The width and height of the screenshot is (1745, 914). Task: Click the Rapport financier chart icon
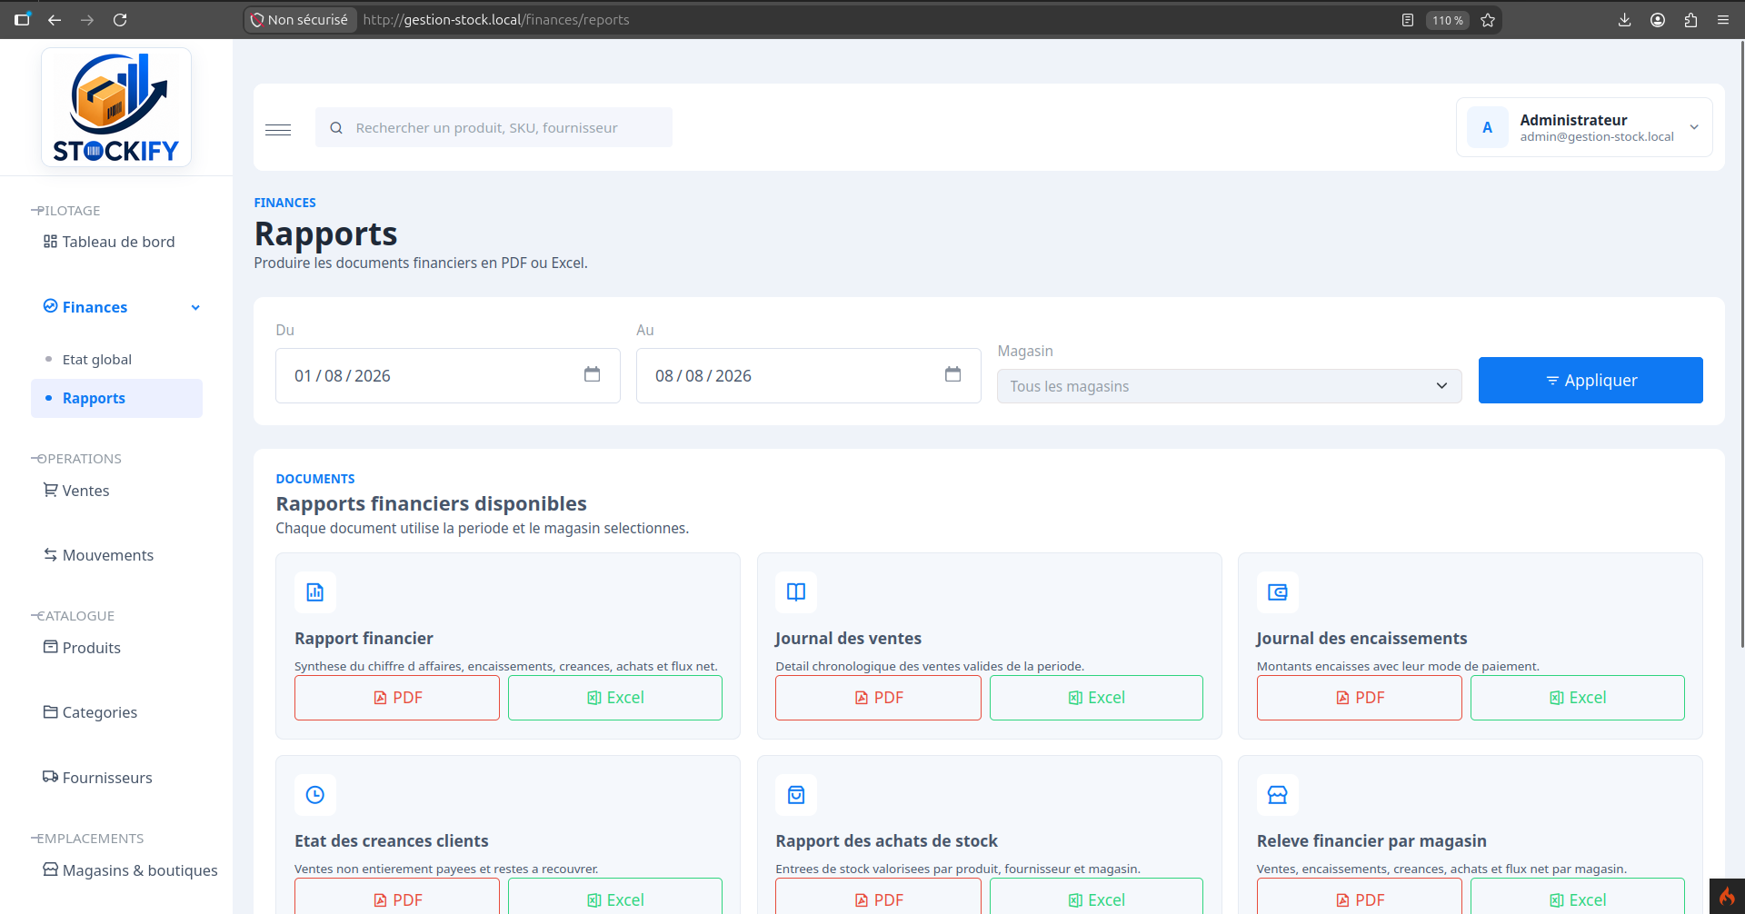(x=315, y=592)
